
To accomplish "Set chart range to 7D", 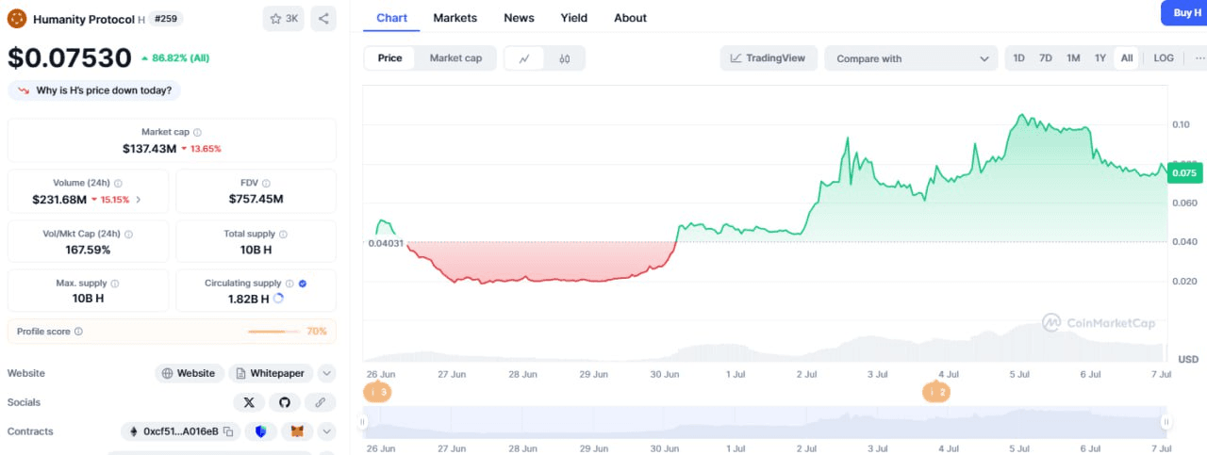I will pyautogui.click(x=1046, y=58).
